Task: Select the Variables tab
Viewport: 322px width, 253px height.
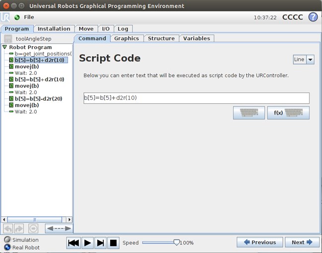Action: click(196, 38)
